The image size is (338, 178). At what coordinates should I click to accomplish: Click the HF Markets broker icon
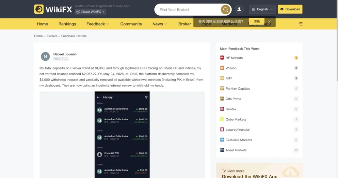point(222,58)
